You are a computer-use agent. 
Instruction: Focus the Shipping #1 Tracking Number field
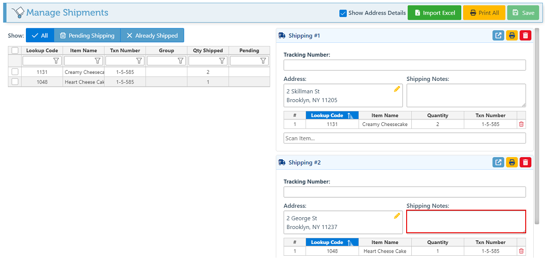pos(404,65)
